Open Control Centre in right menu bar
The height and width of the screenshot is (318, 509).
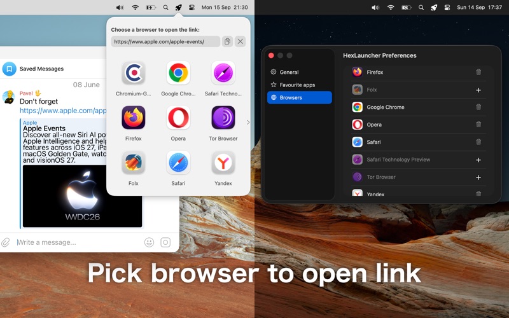[447, 7]
